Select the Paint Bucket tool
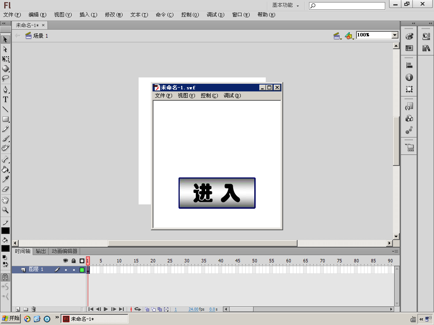434x325 pixels. 5,169
